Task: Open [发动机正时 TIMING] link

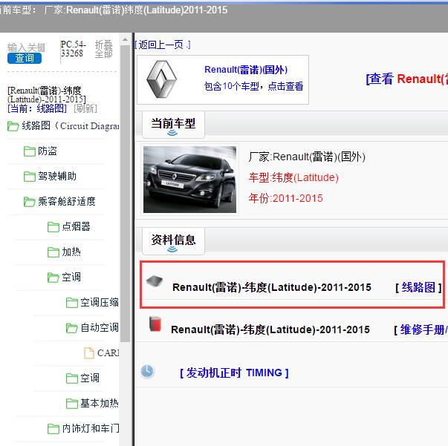Action: [x=234, y=373]
